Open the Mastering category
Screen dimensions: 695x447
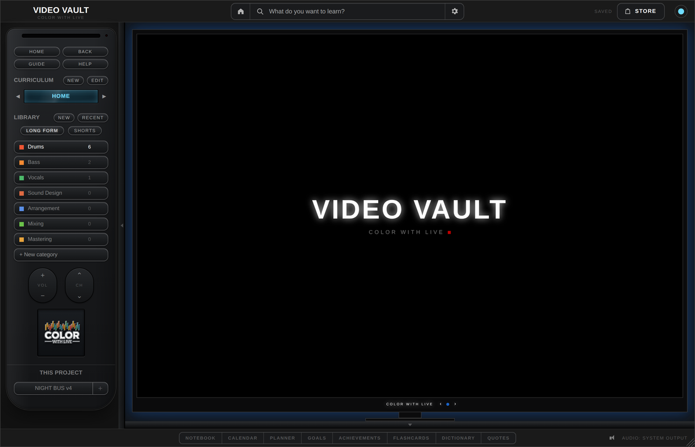click(x=61, y=239)
